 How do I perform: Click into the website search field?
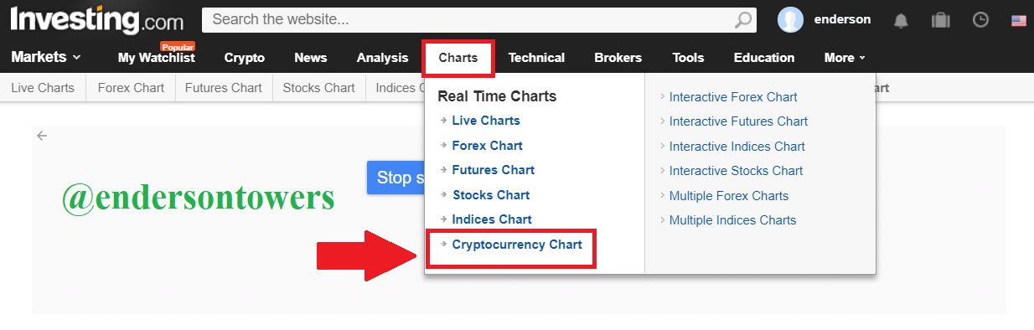[468, 19]
